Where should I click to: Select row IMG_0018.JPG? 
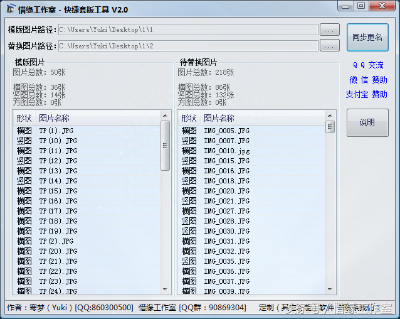point(251,181)
